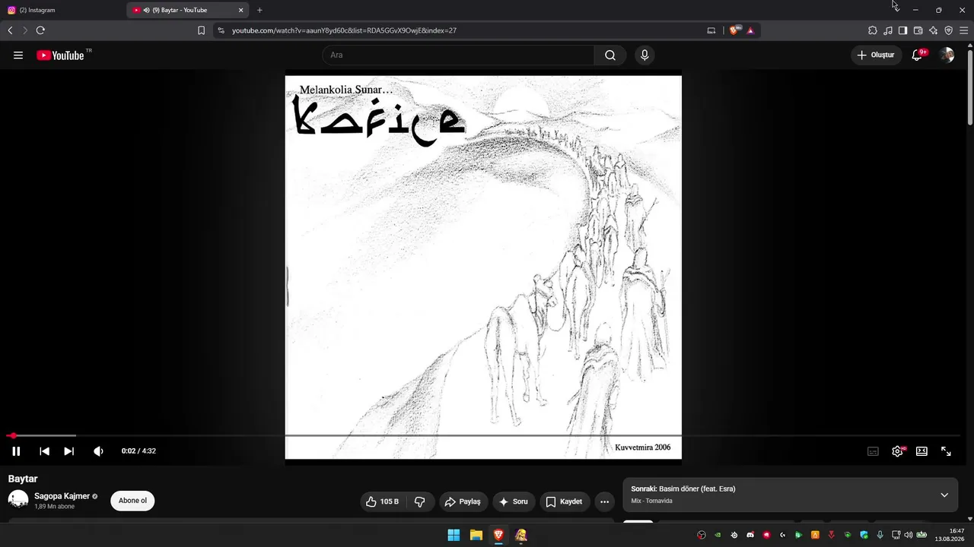The width and height of the screenshot is (974, 547).
Task: Enter full screen mode
Action: tap(946, 451)
